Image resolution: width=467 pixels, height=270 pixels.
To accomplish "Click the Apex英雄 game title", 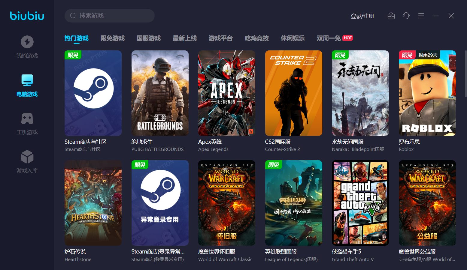I will click(210, 142).
